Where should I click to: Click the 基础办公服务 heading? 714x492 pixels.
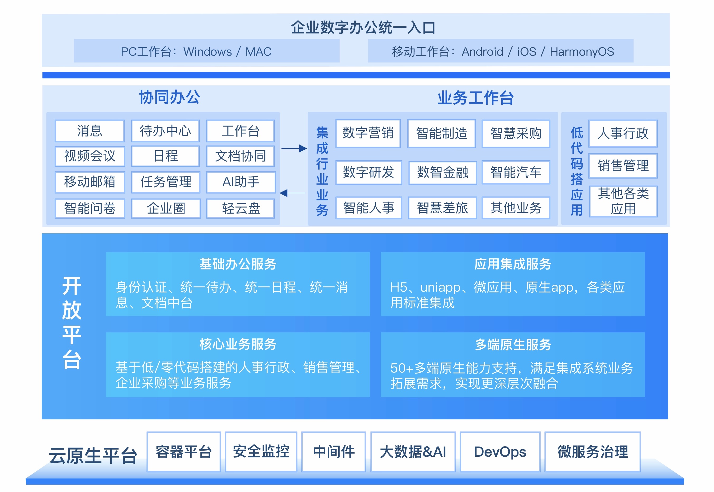pos(238,264)
